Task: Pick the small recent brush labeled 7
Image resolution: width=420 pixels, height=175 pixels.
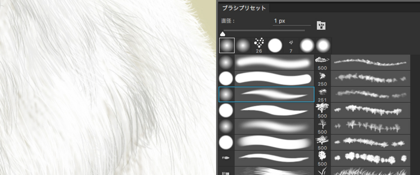Action: [x=291, y=45]
